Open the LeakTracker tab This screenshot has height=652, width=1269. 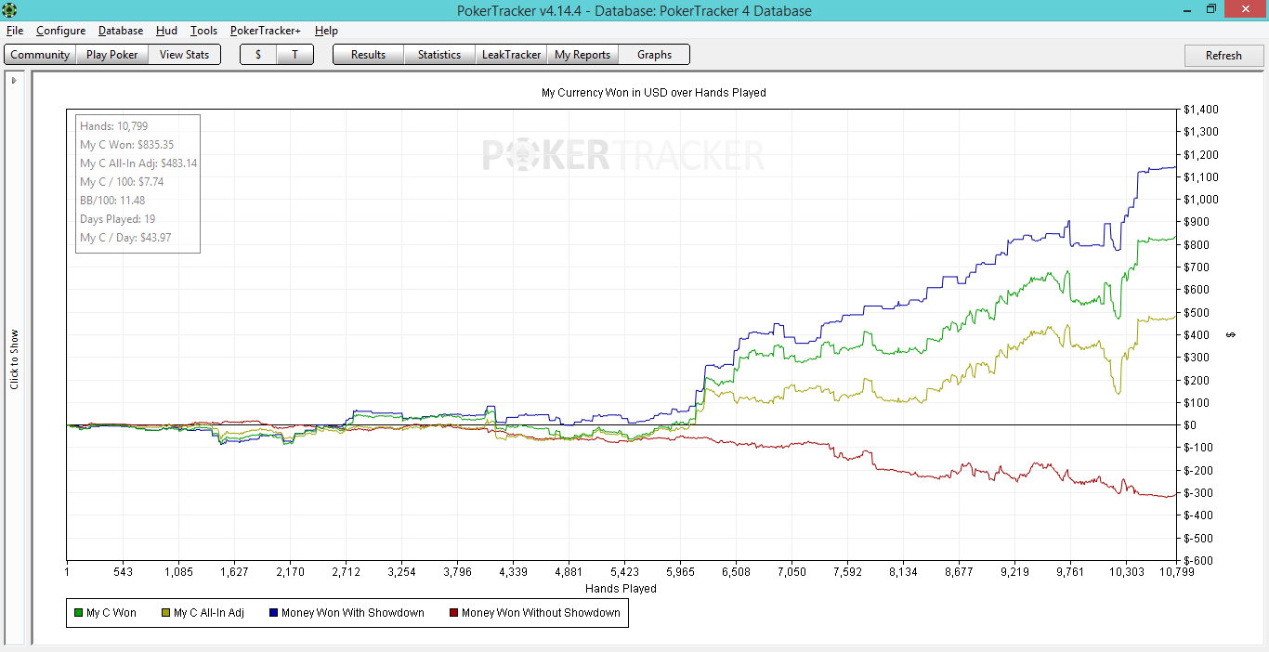[511, 55]
